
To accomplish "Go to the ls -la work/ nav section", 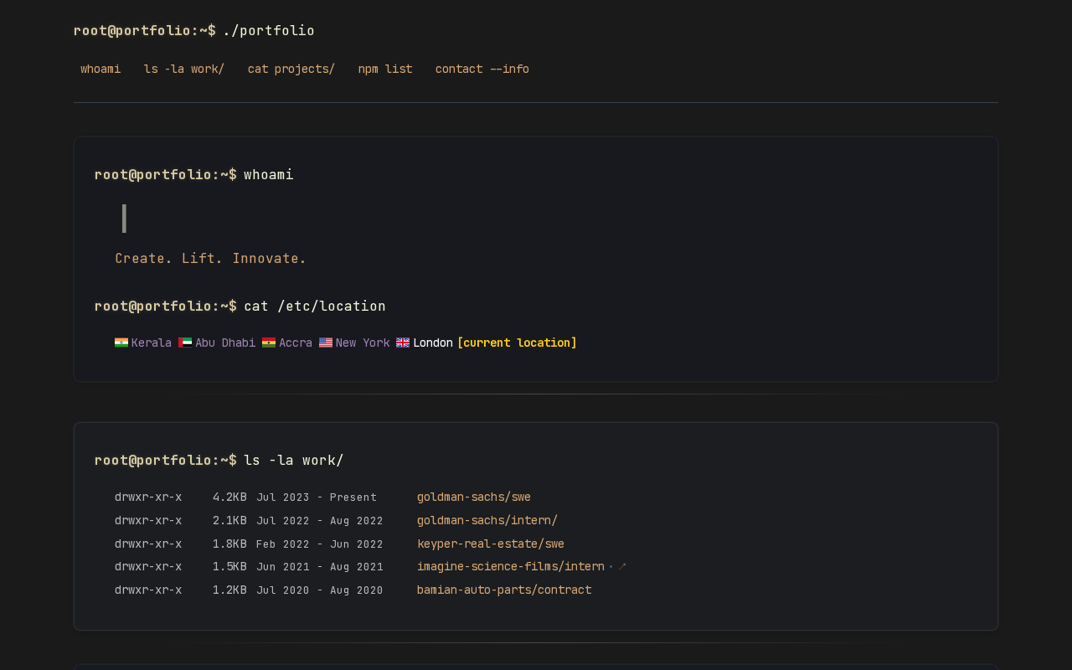I will 184,69.
